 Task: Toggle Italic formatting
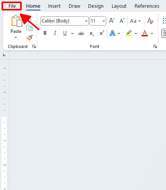tap(55, 33)
